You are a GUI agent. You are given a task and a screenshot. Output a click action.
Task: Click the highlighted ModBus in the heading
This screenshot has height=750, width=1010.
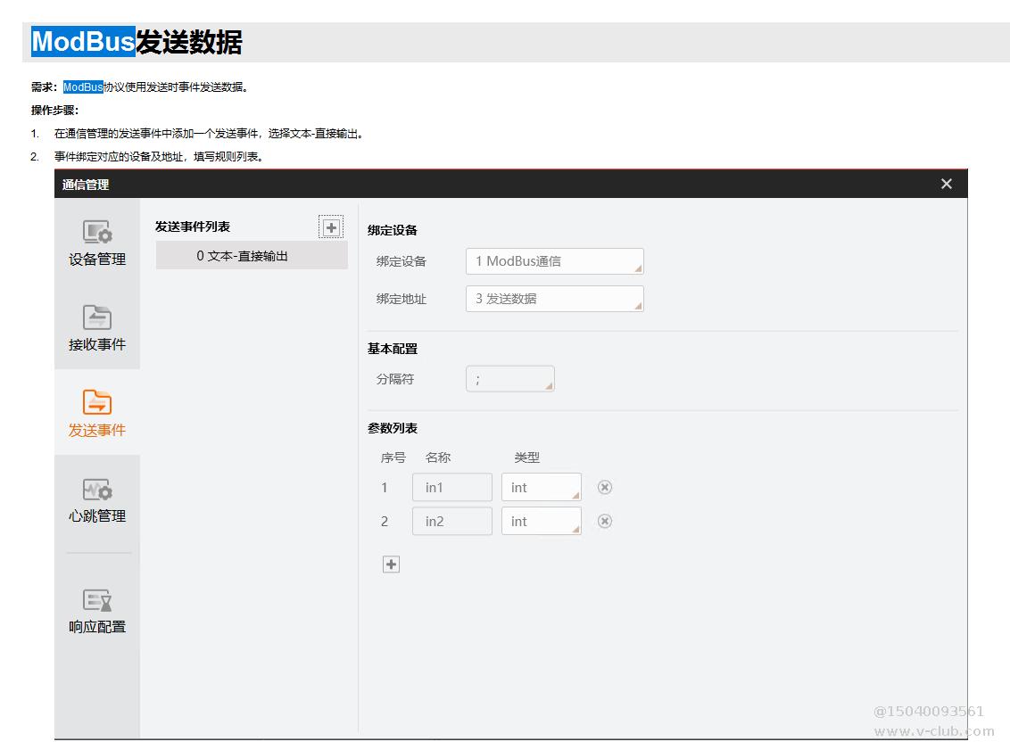pos(83,42)
